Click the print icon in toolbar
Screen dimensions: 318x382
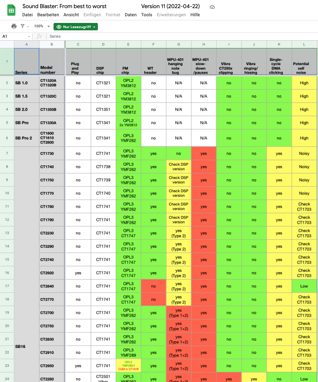pyautogui.click(x=14, y=26)
